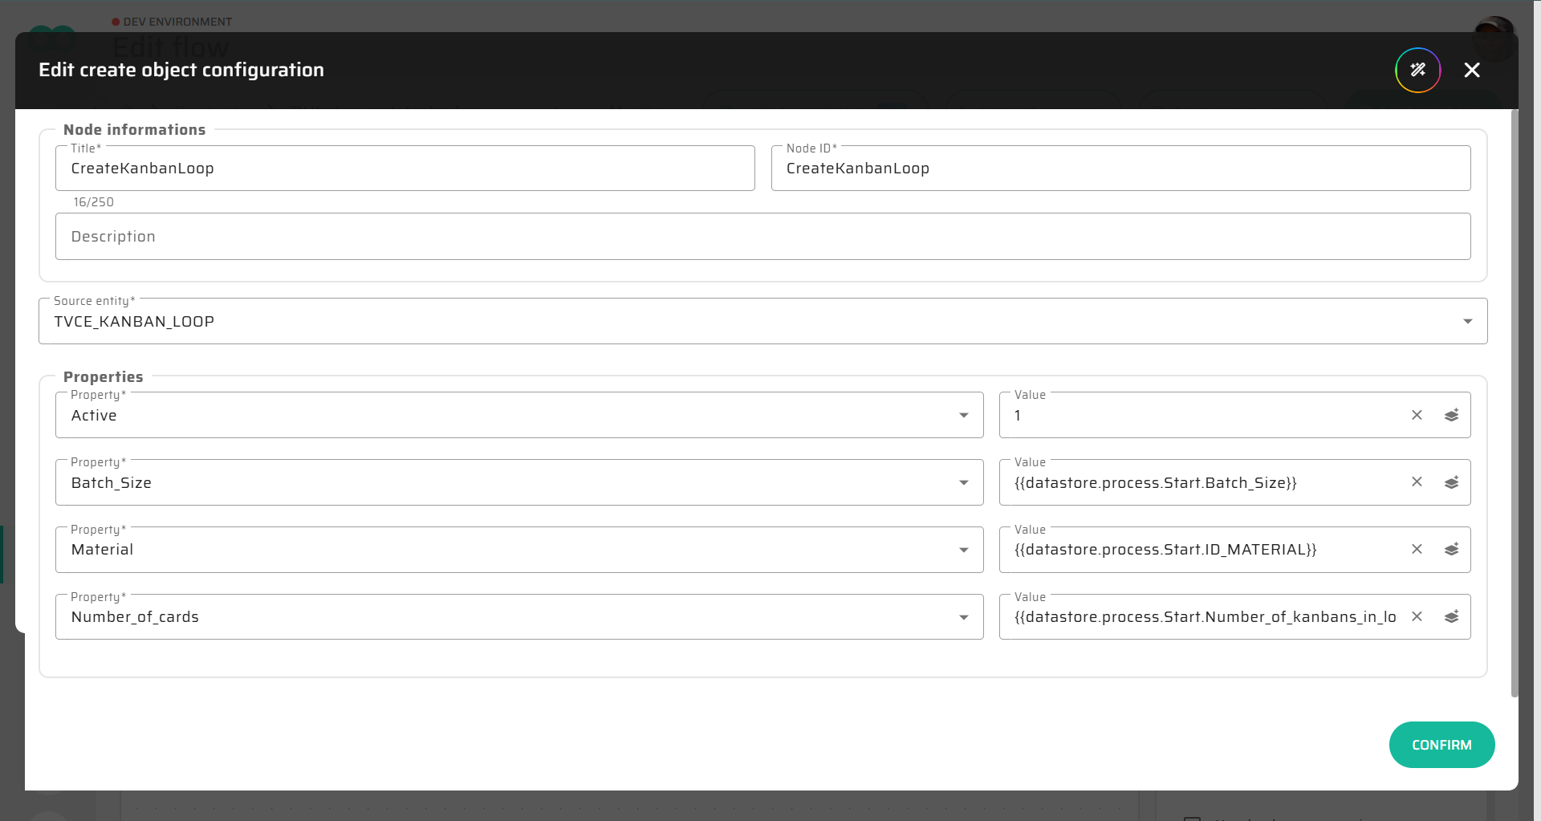1541x821 pixels.
Task: Focus the Description text field
Action: coord(762,237)
